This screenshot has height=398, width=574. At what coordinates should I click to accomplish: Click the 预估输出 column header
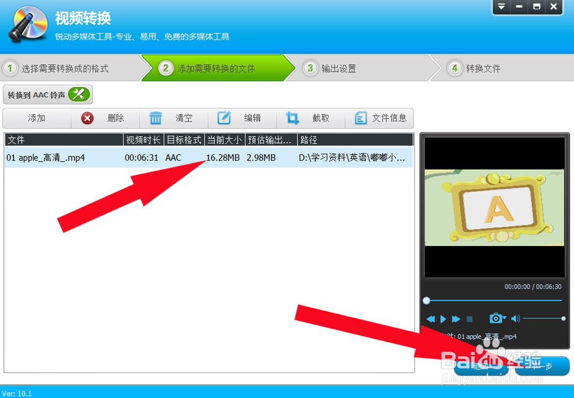[x=271, y=140]
